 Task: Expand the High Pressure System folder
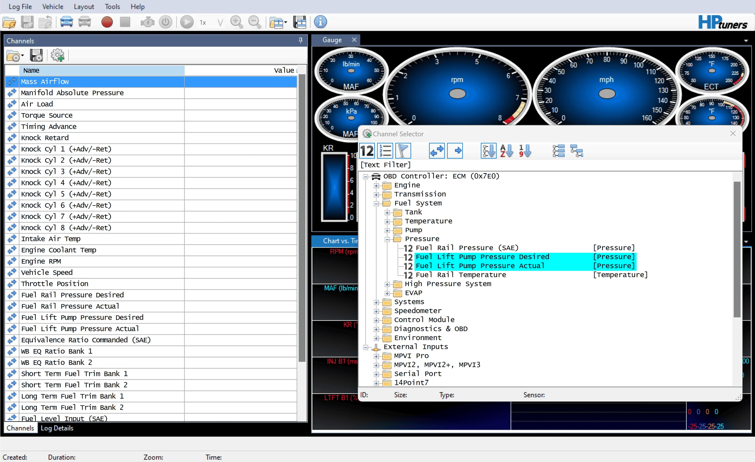(387, 284)
